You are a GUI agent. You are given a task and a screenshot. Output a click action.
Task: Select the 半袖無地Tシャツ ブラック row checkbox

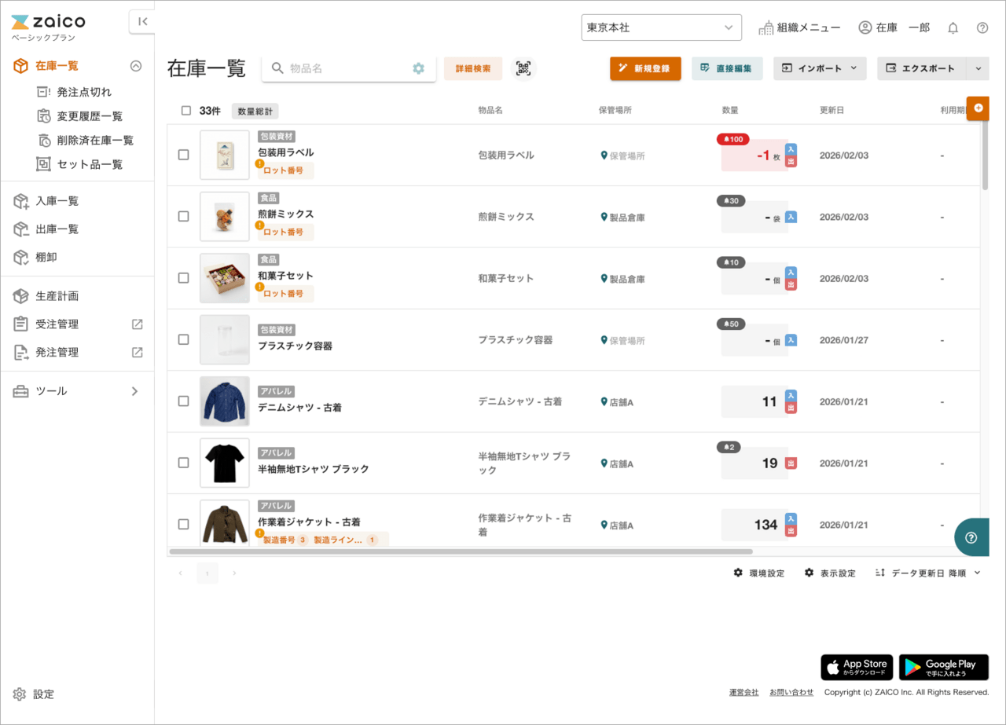click(x=183, y=463)
